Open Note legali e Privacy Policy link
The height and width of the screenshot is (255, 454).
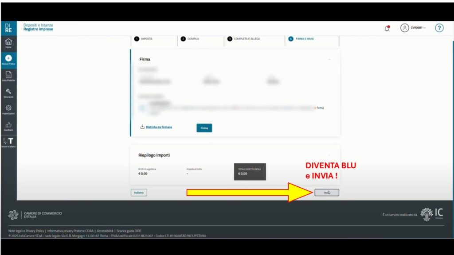[x=26, y=231]
